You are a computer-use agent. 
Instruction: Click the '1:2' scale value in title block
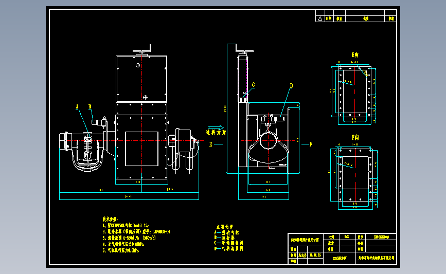[x=346, y=236]
